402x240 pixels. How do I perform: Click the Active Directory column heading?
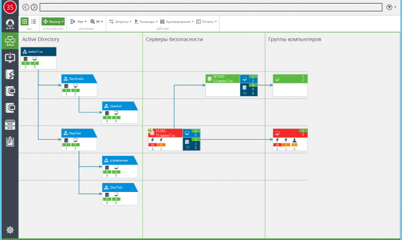point(41,39)
